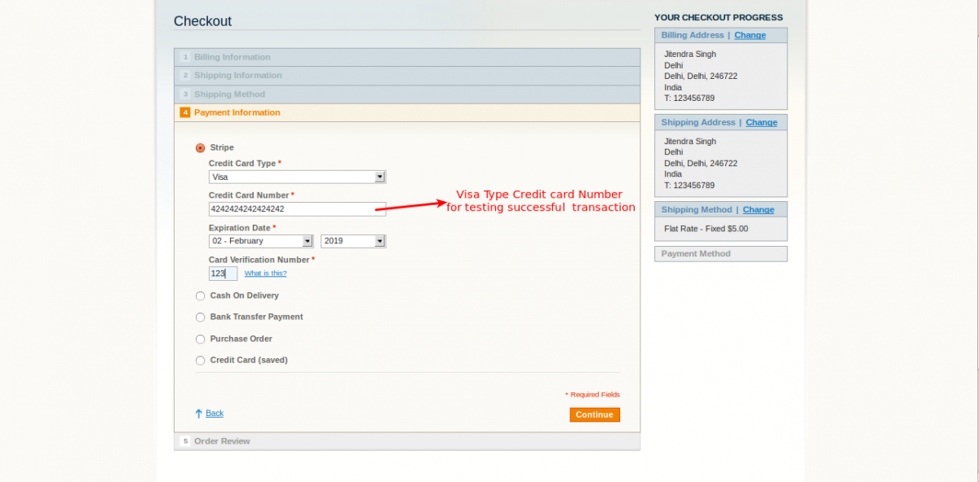Open the Shipping Method step

(229, 94)
